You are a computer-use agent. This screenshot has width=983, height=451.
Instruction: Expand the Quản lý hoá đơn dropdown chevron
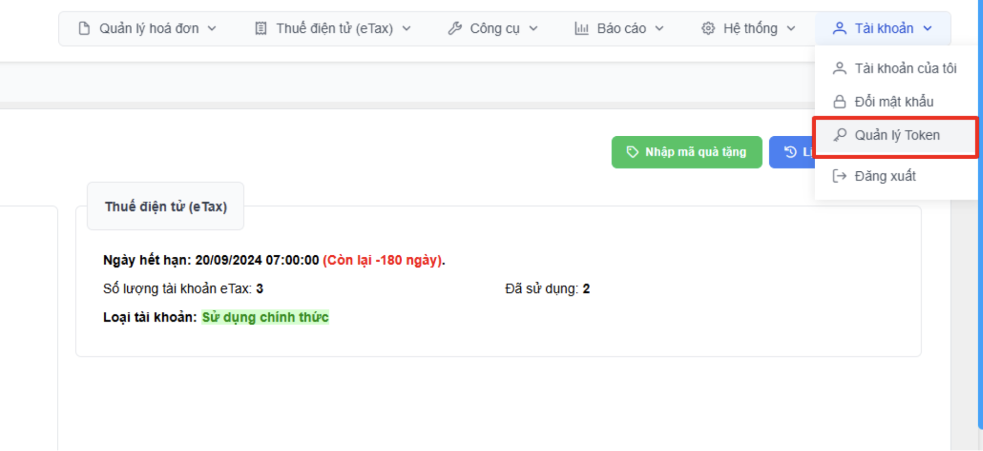(x=212, y=28)
